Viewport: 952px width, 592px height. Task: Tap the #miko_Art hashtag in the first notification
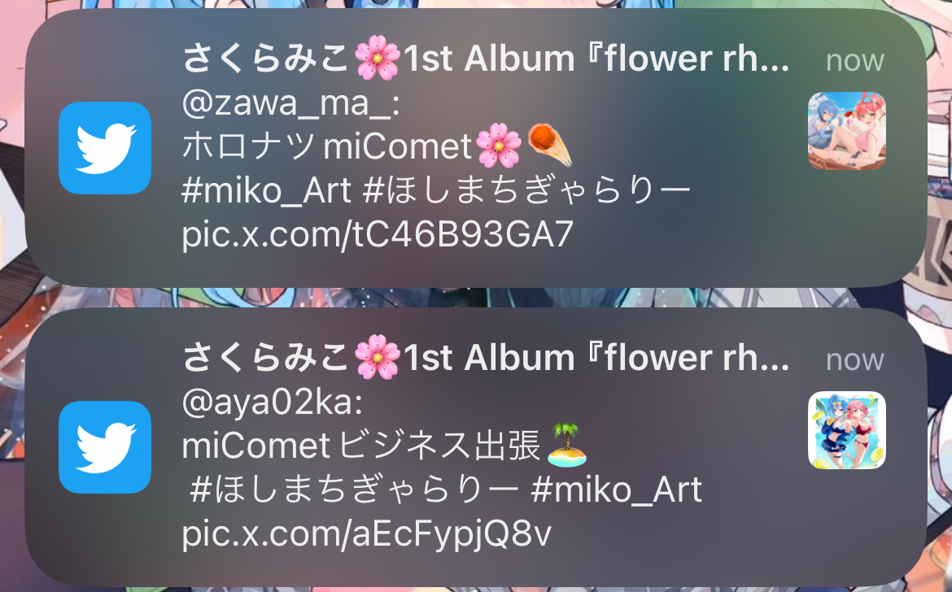(266, 191)
